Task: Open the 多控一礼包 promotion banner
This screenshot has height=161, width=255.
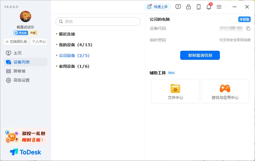Action: coord(25,136)
